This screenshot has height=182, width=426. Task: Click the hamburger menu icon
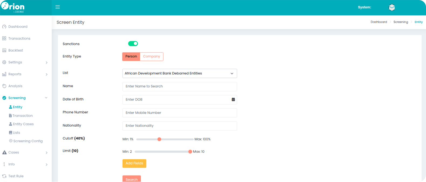click(x=58, y=7)
